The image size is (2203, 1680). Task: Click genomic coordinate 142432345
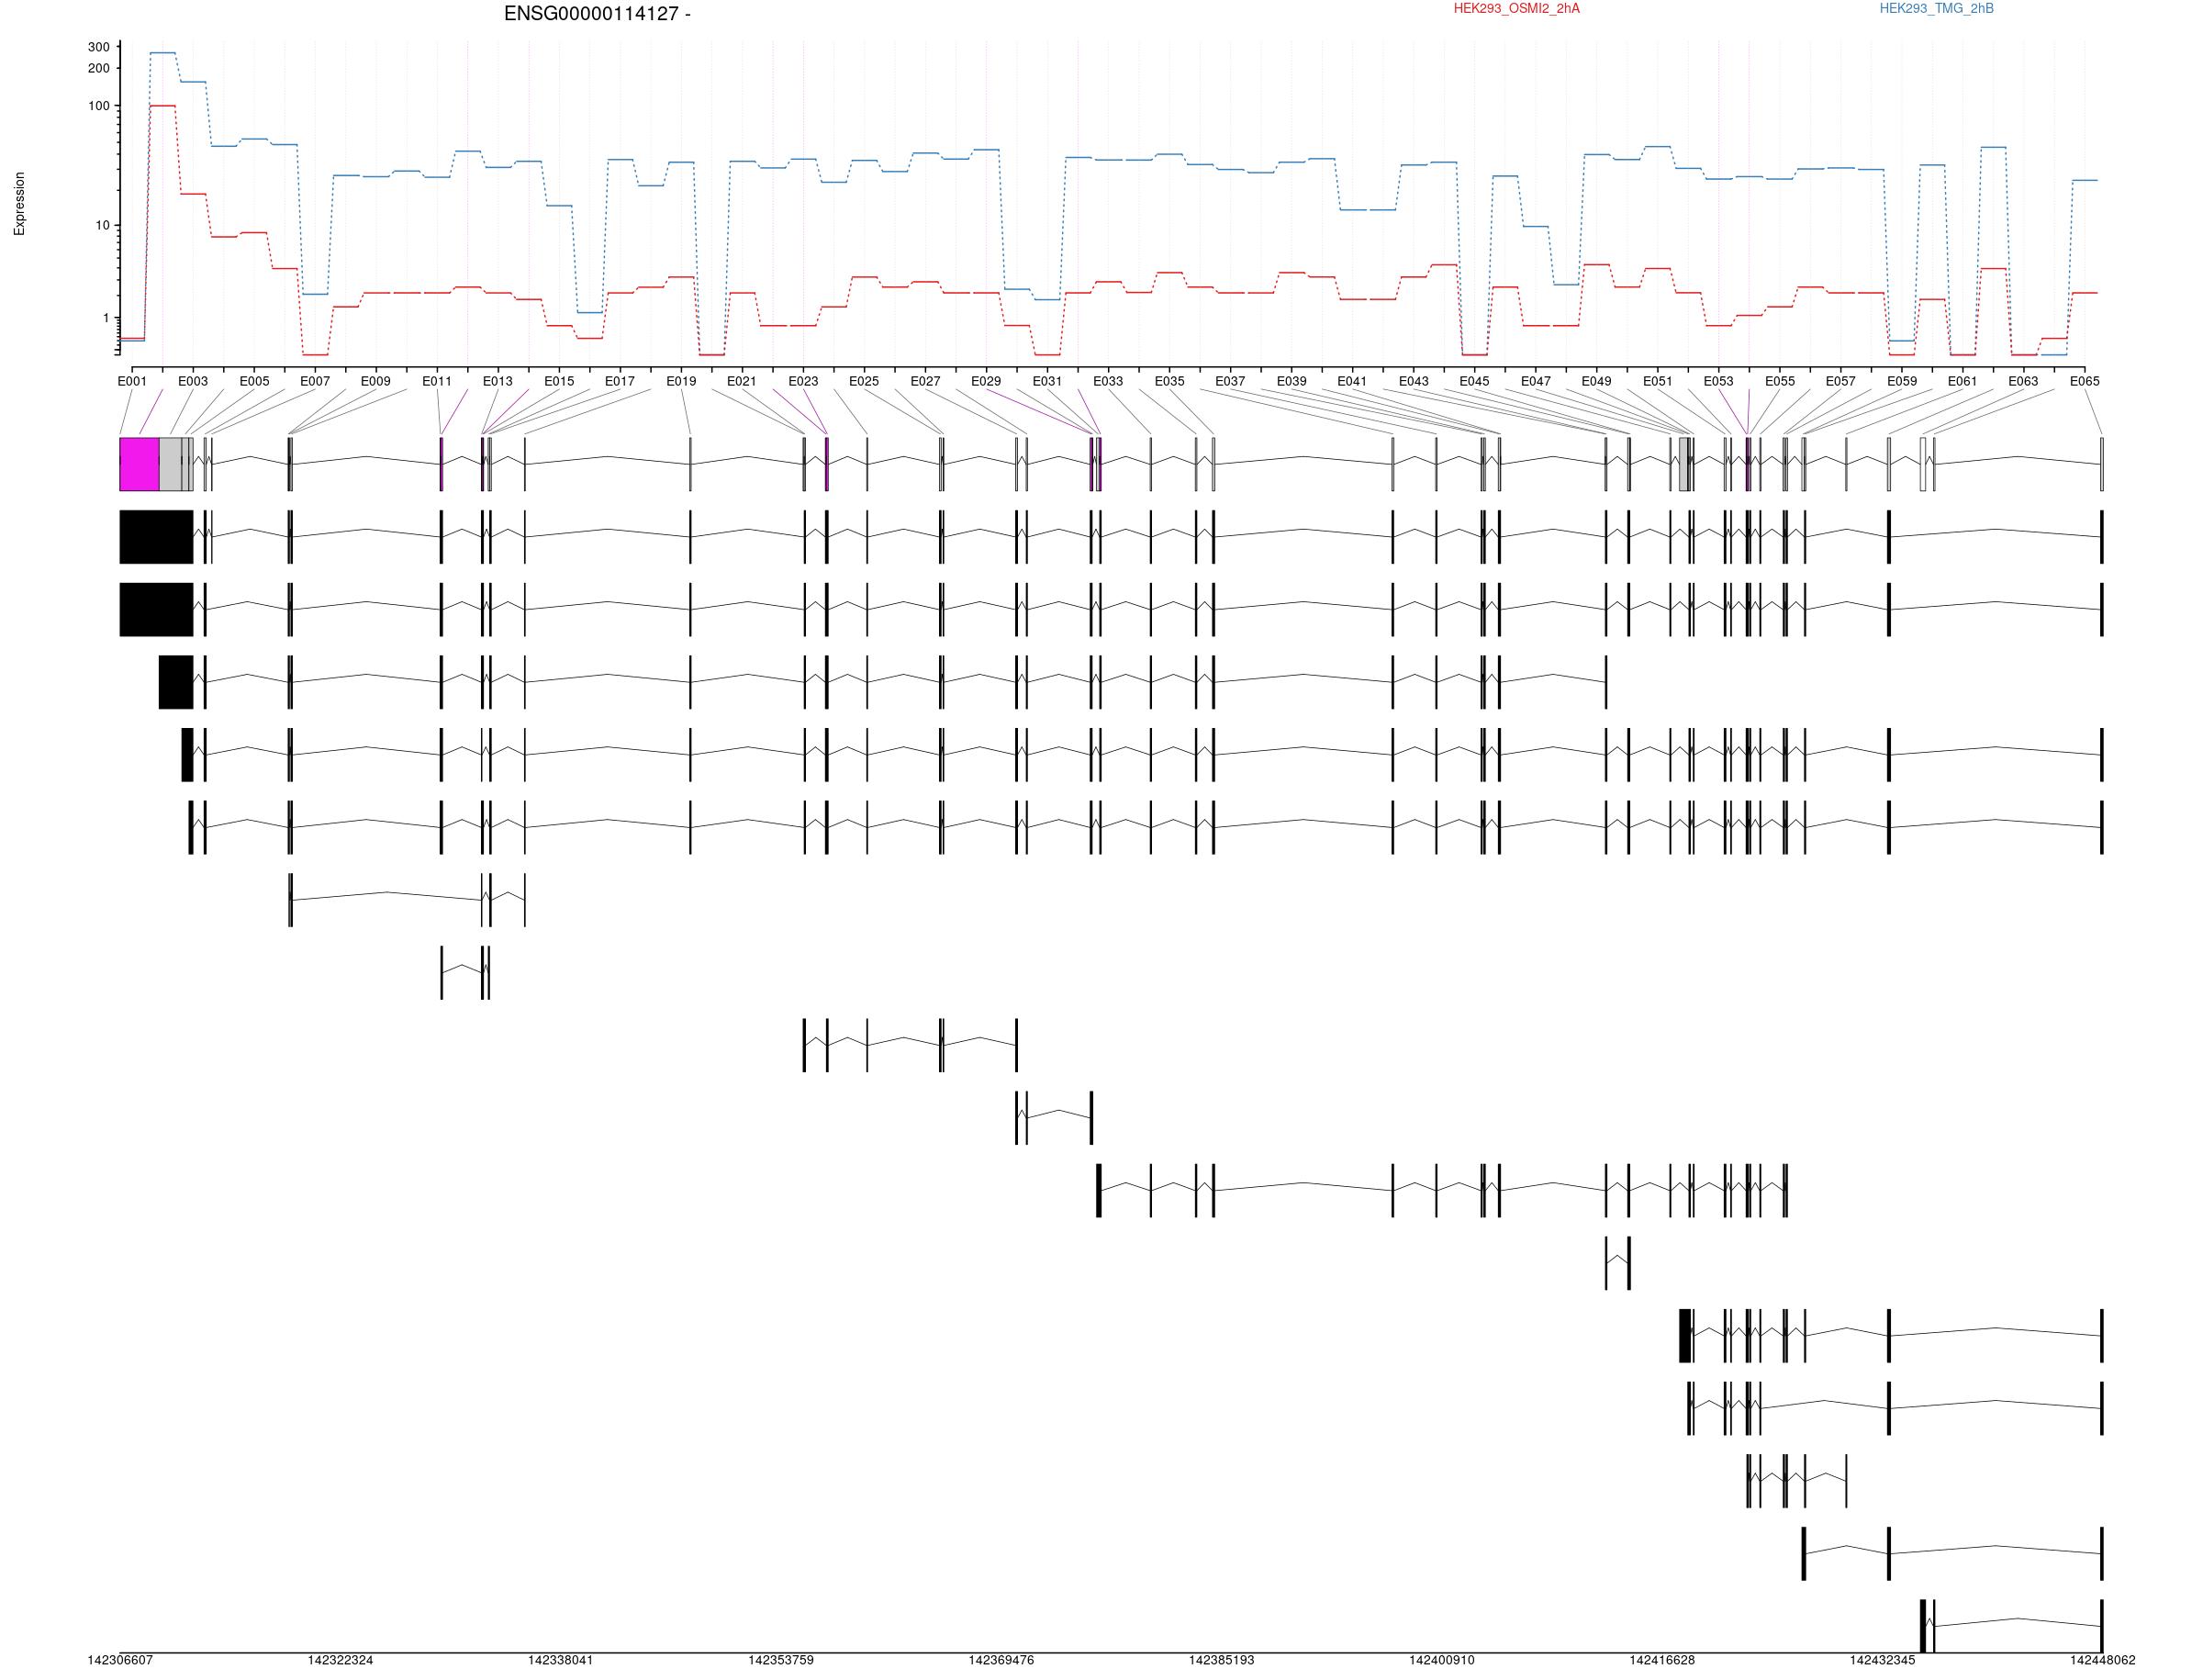(x=1882, y=1660)
